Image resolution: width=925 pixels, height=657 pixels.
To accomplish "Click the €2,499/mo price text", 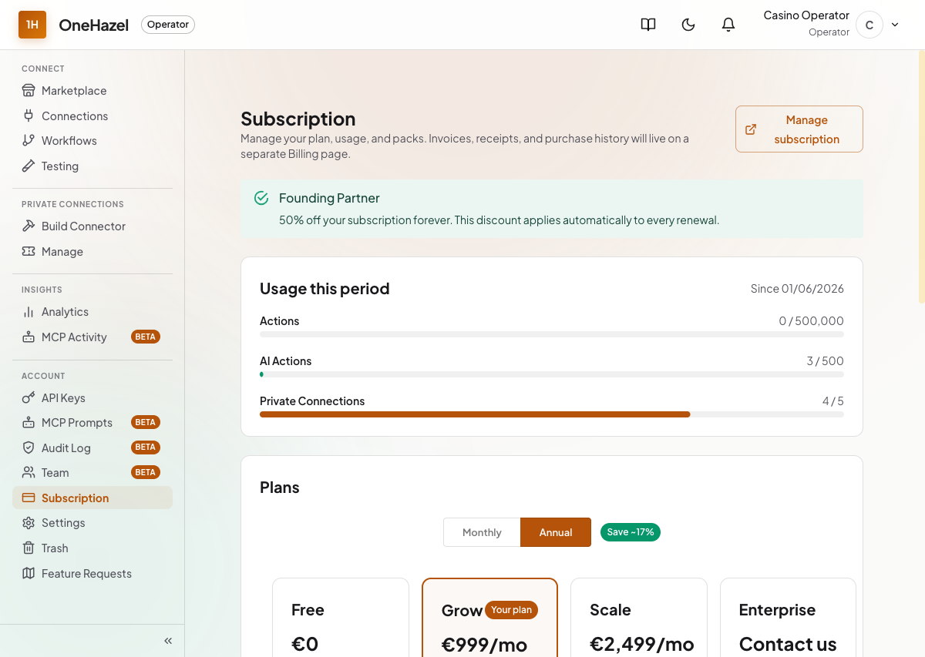I will [642, 644].
